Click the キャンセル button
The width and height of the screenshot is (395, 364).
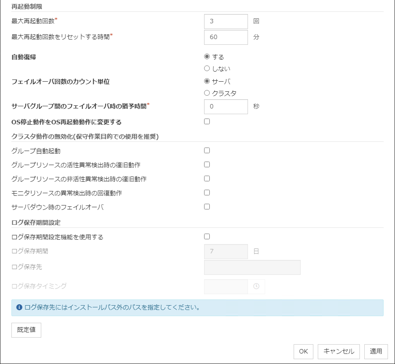339,351
